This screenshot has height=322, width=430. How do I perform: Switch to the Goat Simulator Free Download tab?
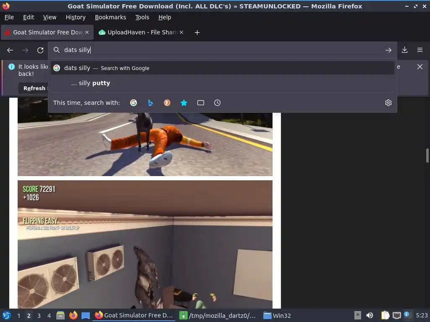[47, 32]
